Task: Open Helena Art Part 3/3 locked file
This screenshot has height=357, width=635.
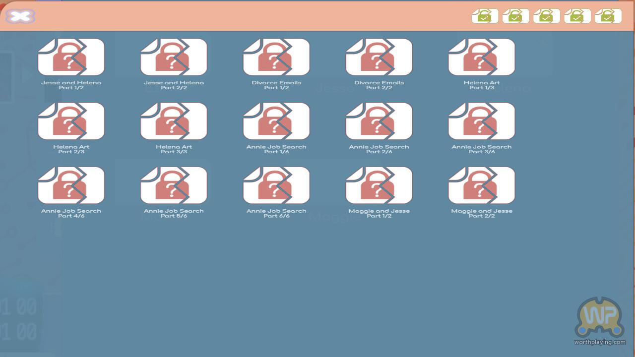Action: coord(174,121)
